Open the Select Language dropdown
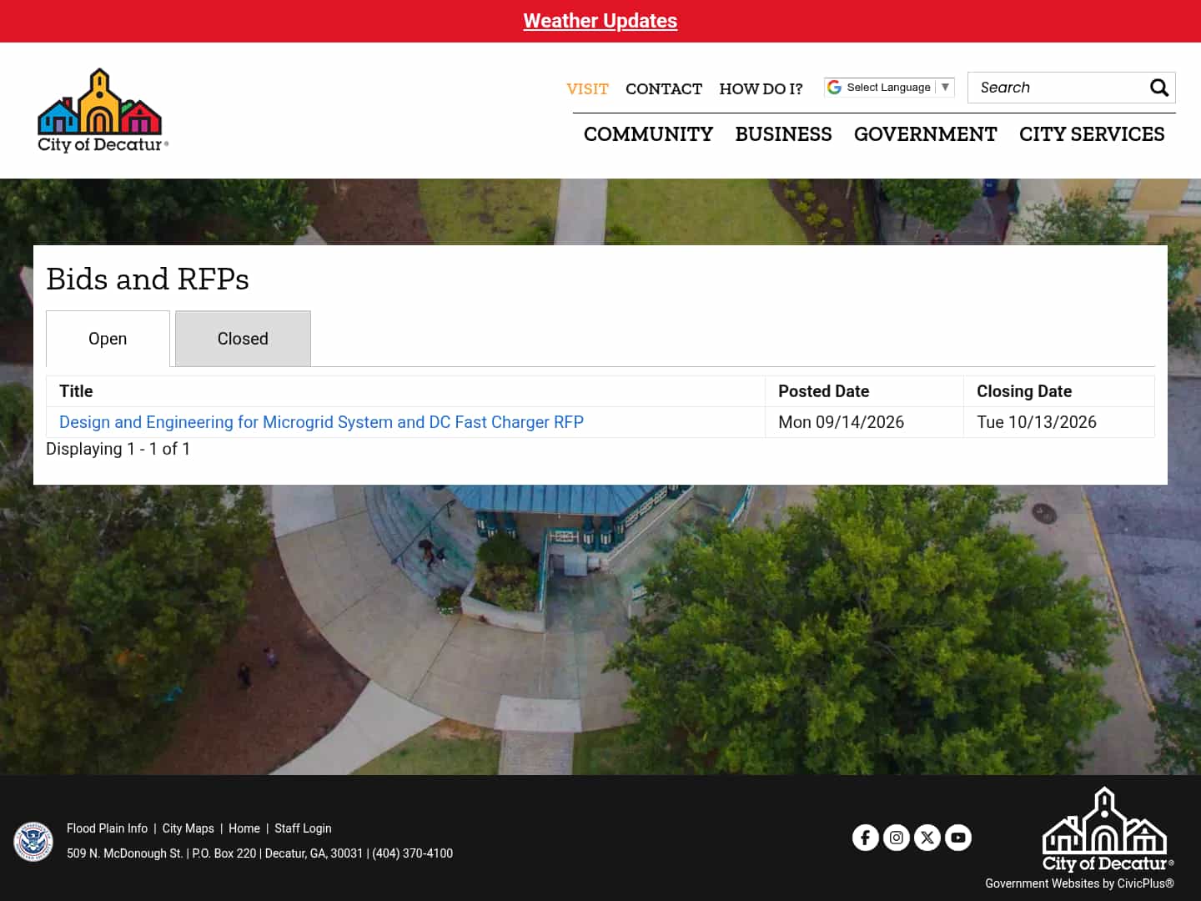Screen dimensions: 1201x901 (x=888, y=88)
